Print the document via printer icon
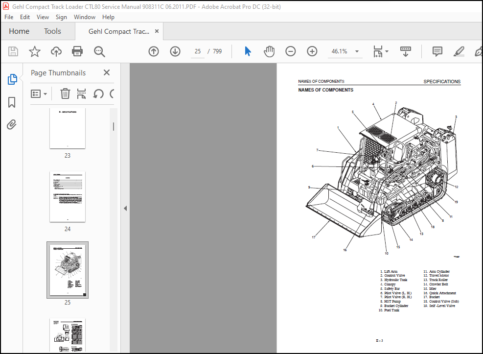Viewport: 483px width, 354px height. pos(77,51)
